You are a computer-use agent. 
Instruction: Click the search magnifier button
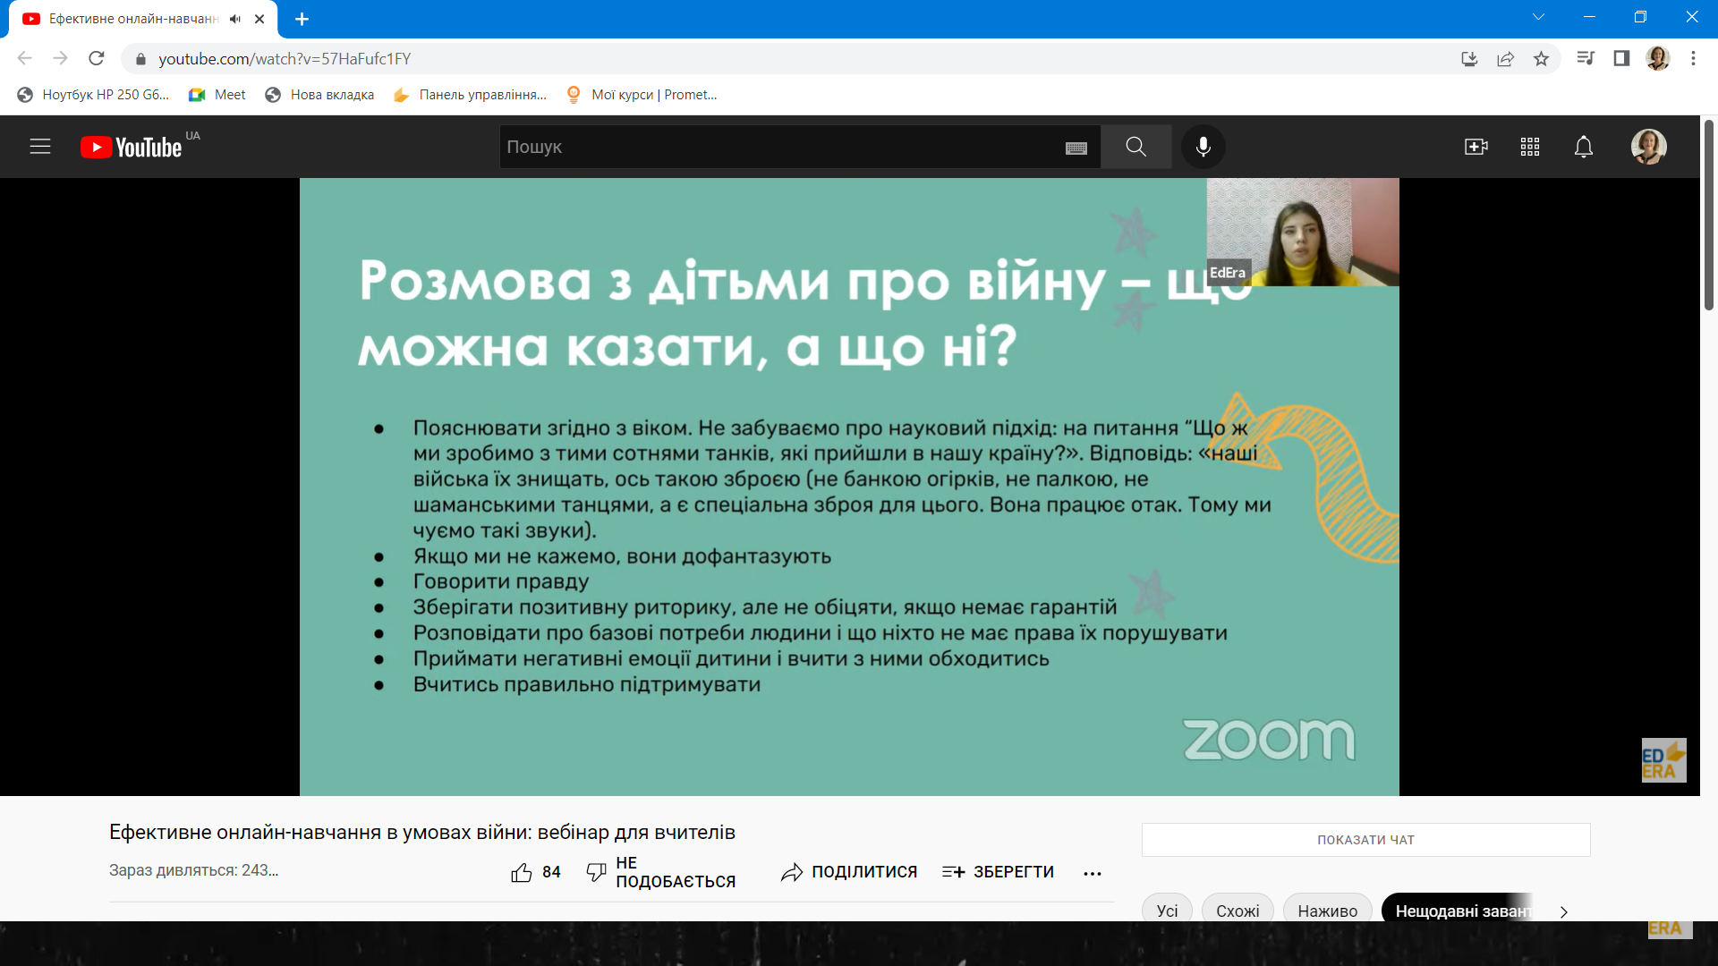(1135, 147)
